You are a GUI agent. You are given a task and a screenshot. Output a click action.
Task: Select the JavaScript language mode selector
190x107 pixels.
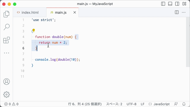coord(159,104)
